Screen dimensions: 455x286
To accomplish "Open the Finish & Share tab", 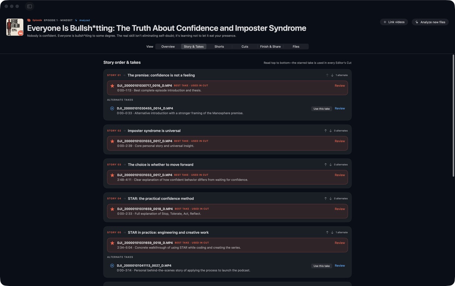I will pyautogui.click(x=270, y=47).
